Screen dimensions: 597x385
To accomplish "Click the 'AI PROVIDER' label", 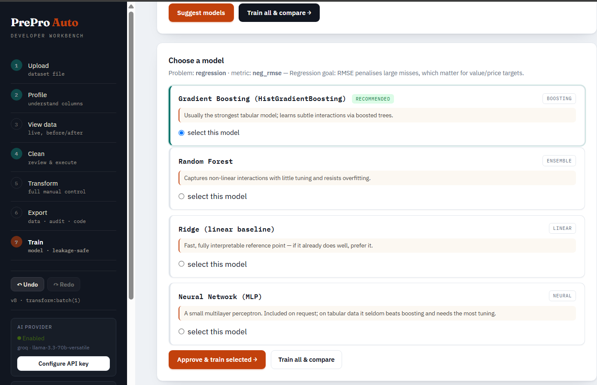I will (35, 327).
